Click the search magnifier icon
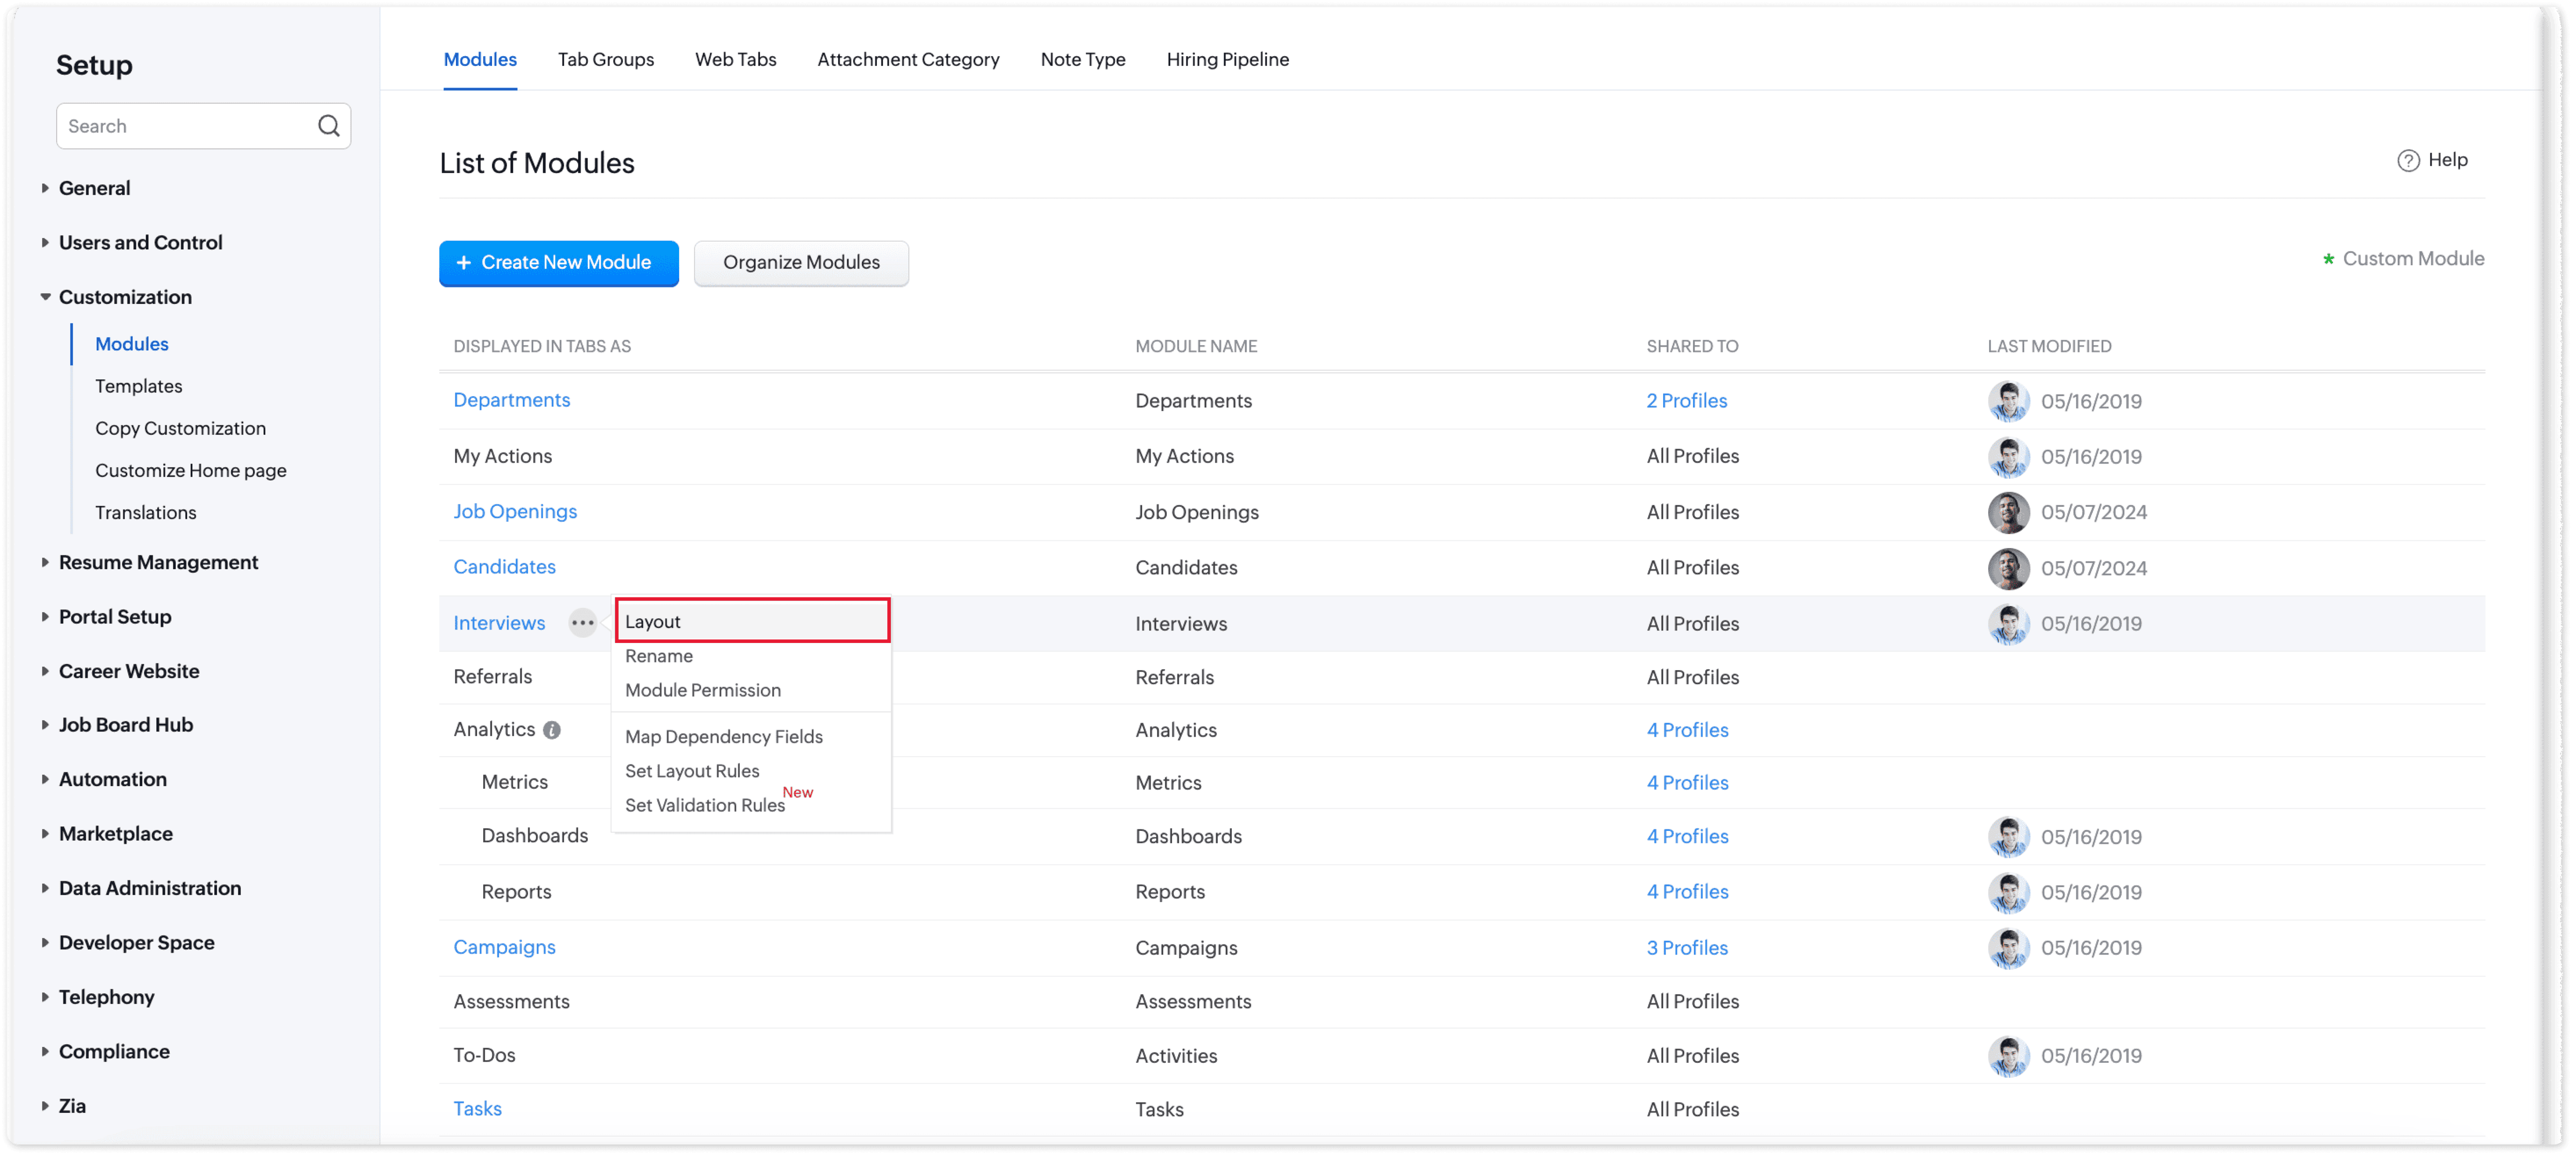The height and width of the screenshot is (1155, 2576). coord(328,126)
